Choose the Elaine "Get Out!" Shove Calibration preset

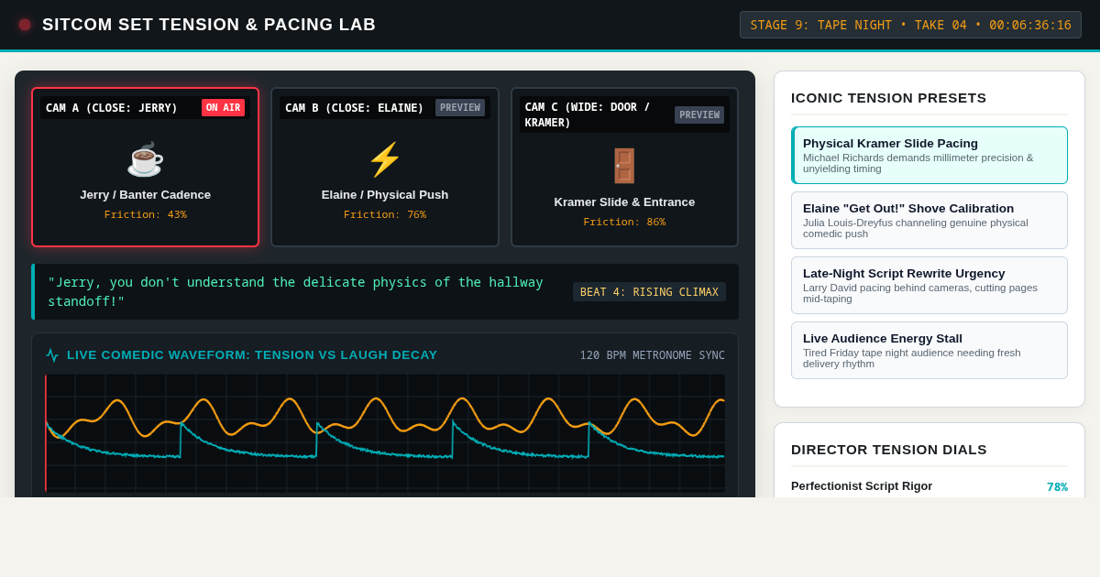(x=929, y=220)
